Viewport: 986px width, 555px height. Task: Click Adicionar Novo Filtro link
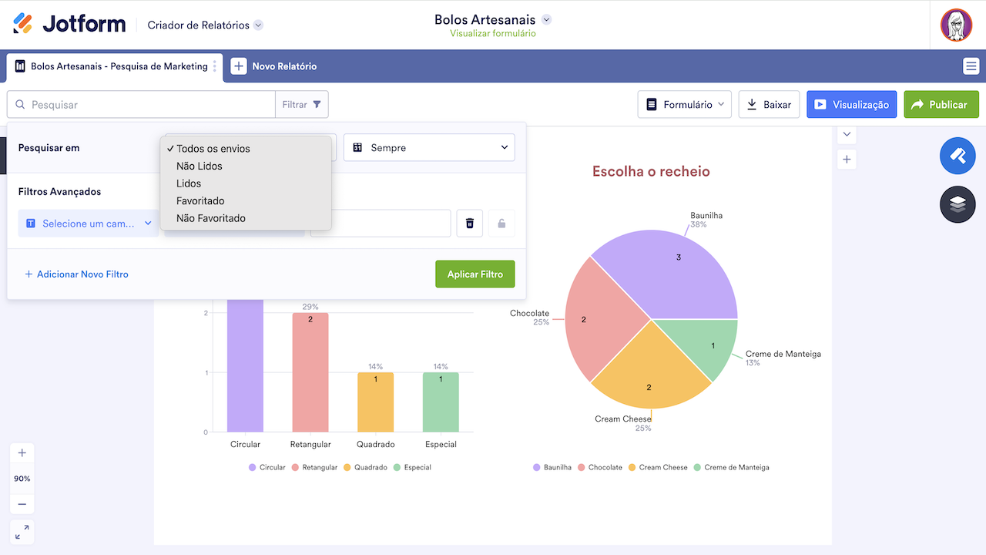[76, 274]
